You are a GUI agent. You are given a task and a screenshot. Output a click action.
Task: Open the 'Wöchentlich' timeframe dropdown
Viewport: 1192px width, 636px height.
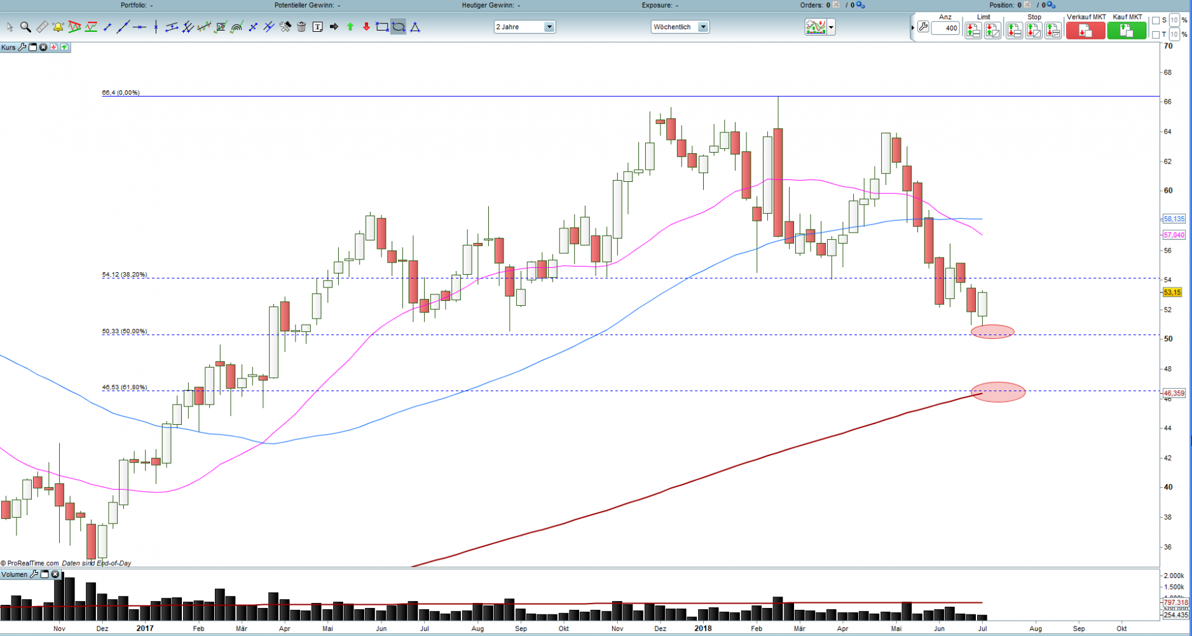pyautogui.click(x=703, y=27)
